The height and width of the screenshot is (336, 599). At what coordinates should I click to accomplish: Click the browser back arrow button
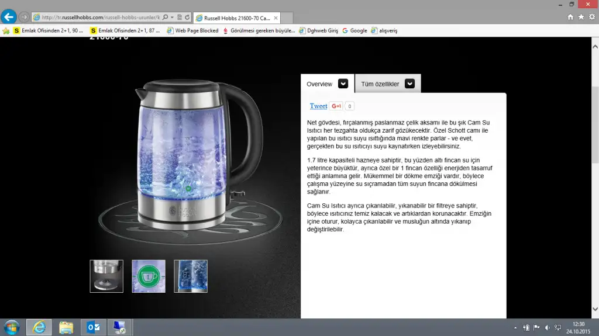pyautogui.click(x=9, y=16)
